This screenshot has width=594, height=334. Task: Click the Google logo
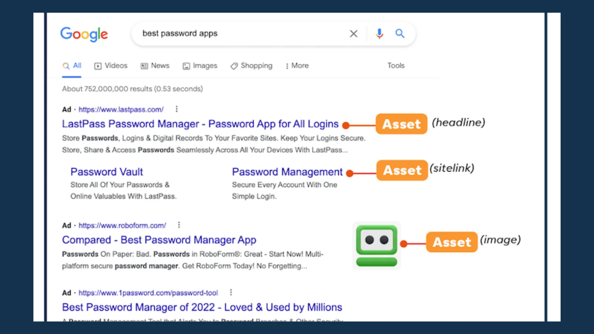coord(84,34)
